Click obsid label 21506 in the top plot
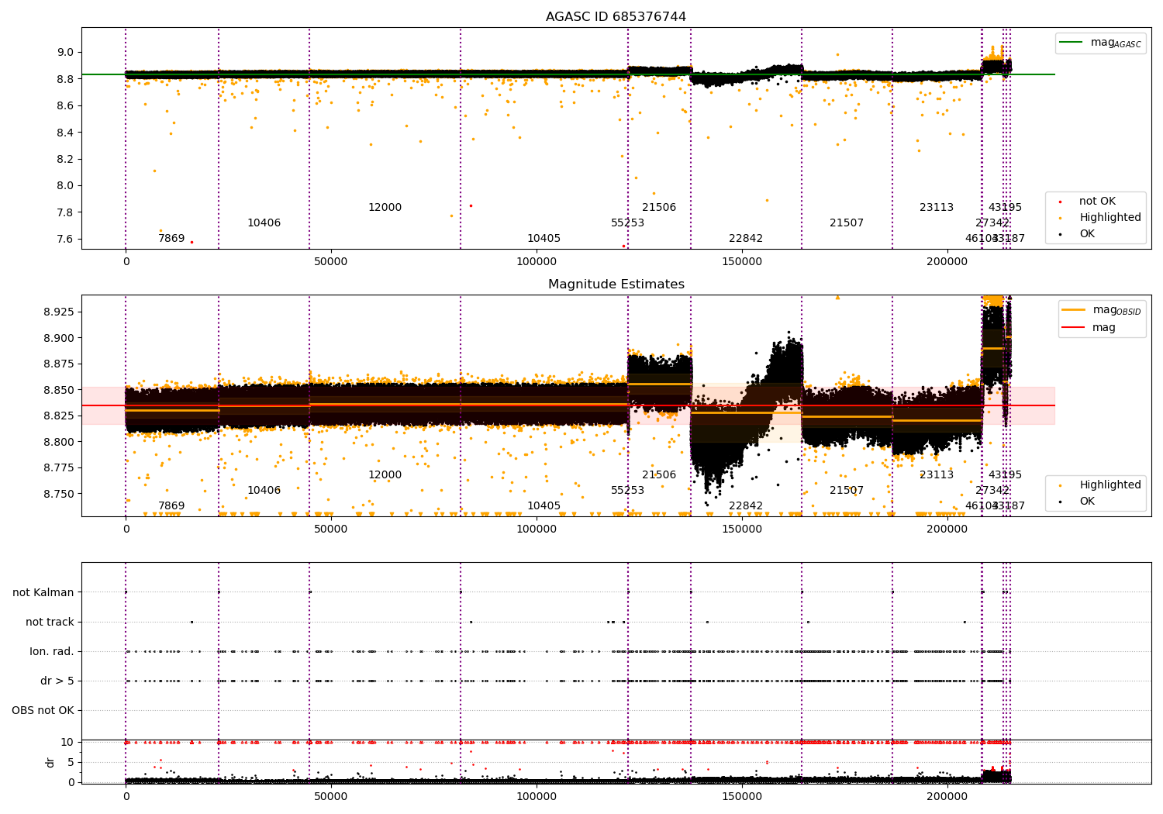Screen dimensions: 1163x814 coord(659,208)
